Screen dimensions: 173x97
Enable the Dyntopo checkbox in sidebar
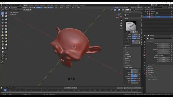126,57
